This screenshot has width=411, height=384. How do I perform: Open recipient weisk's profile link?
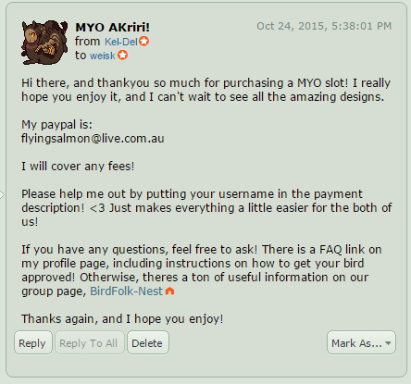103,56
